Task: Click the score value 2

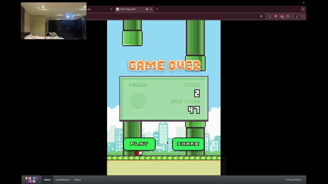Action: pyautogui.click(x=197, y=94)
